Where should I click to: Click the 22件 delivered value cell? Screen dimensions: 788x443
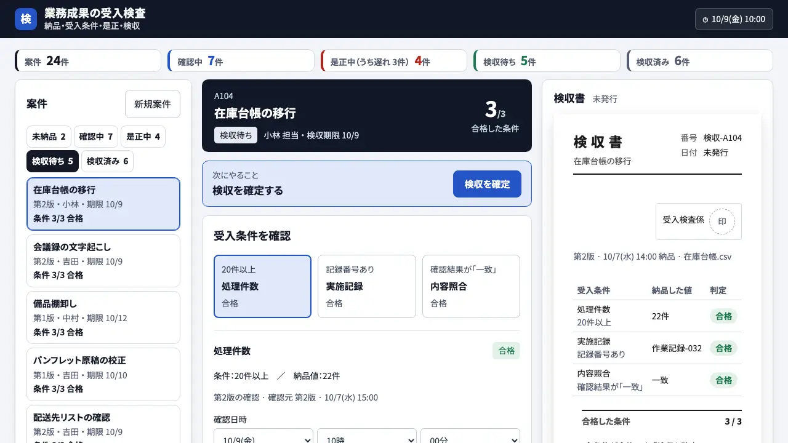coord(661,316)
